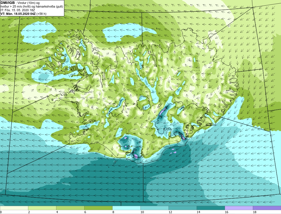The width and height of the screenshot is (281, 214).
Task: Click the legend label '12'
Action: pos(170,212)
